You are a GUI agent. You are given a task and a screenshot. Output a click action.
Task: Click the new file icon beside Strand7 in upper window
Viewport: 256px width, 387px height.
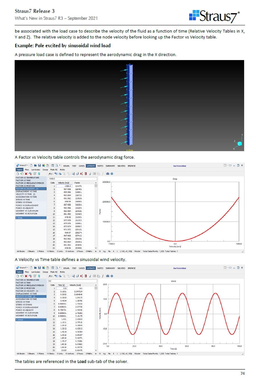pyautogui.click(x=31, y=166)
